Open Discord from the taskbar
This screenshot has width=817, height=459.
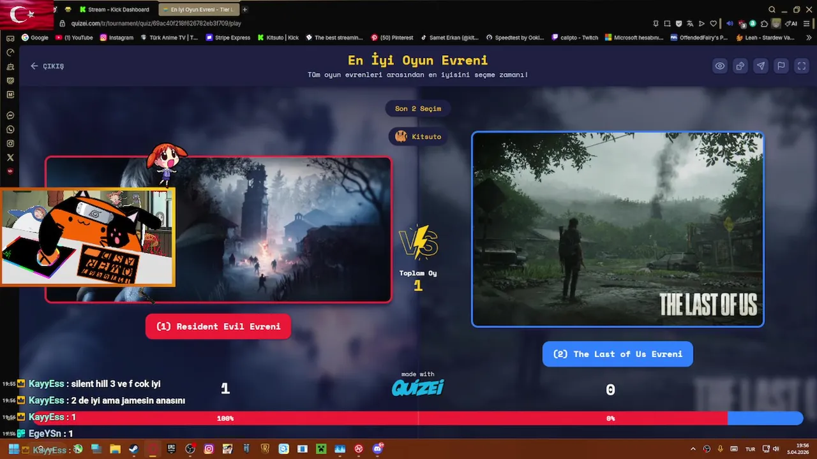(377, 449)
